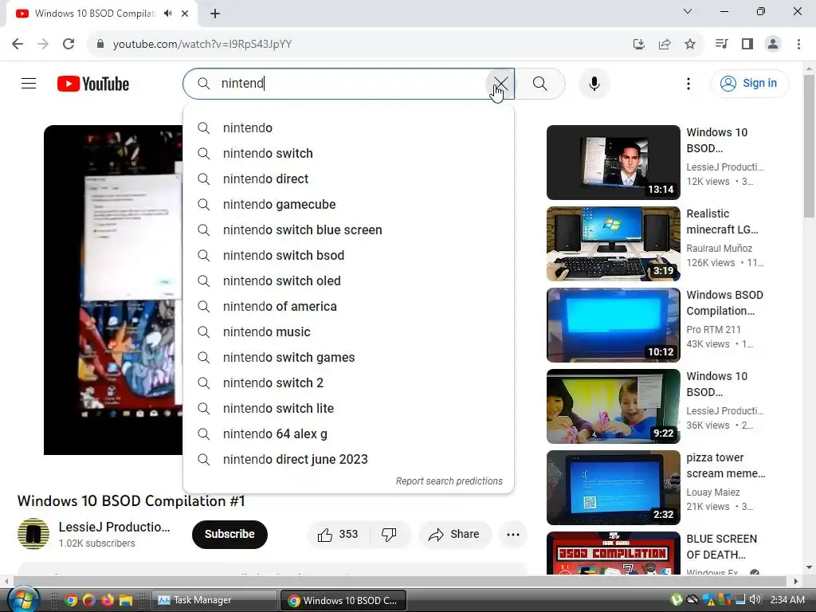Select 'nintendo' suggestion

point(348,128)
